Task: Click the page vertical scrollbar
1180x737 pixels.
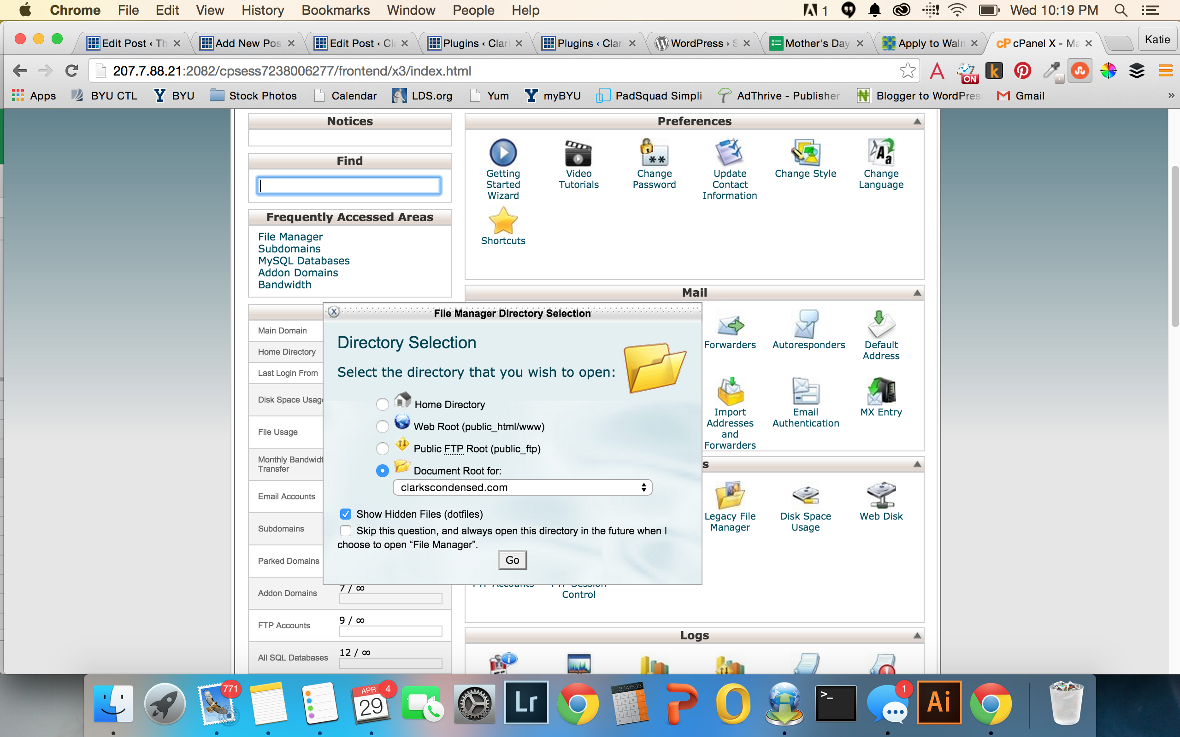Action: point(1175,246)
